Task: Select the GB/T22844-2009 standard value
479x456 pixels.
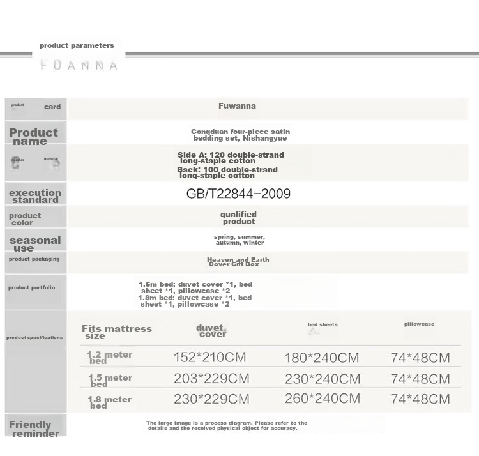Action: (x=238, y=194)
